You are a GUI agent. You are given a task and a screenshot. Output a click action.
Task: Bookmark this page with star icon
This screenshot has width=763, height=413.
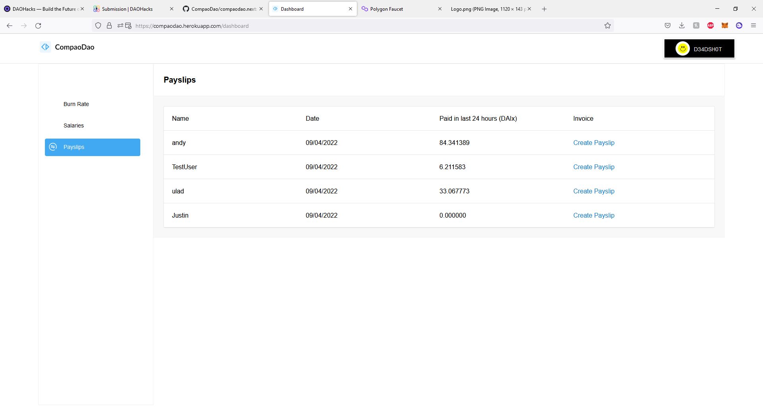point(608,26)
